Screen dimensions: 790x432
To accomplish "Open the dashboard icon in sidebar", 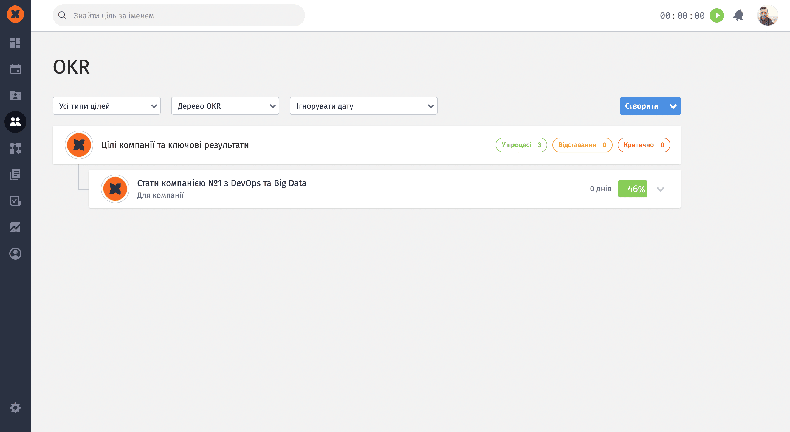I will click(15, 43).
